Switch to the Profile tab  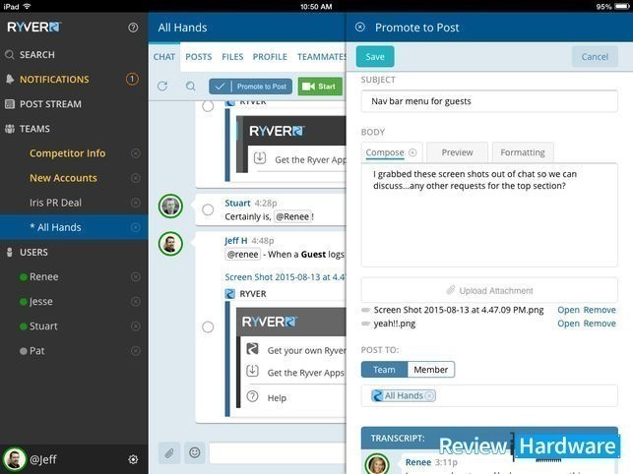click(x=270, y=57)
